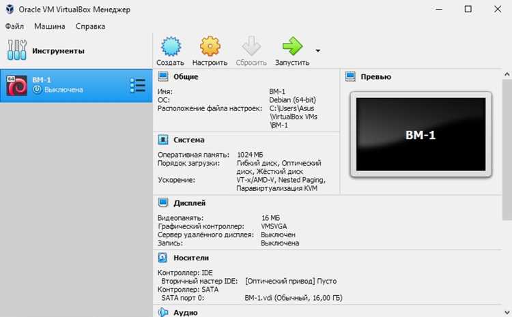Viewport: 512px width, 317px height.
Task: Click the Паравиртуализация KVM text
Action: [x=276, y=188]
